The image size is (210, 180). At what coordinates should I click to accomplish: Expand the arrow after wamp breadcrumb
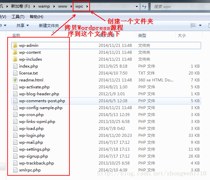(x=54, y=6)
